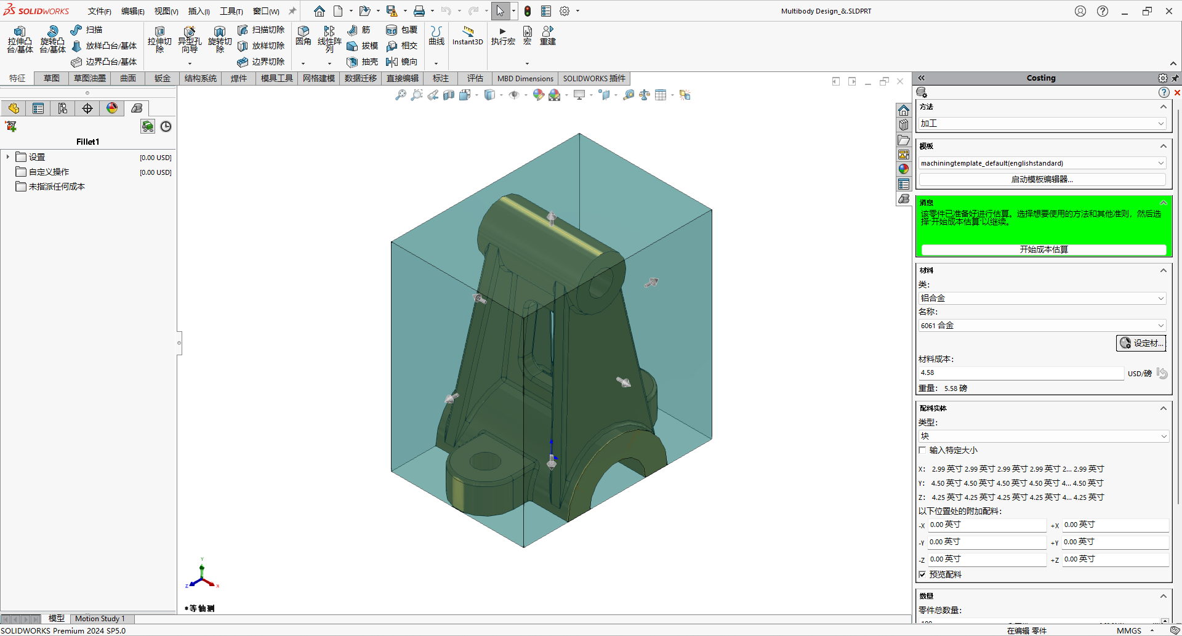Click the 启动模板编辑器 button
This screenshot has height=636, width=1182.
(1042, 179)
